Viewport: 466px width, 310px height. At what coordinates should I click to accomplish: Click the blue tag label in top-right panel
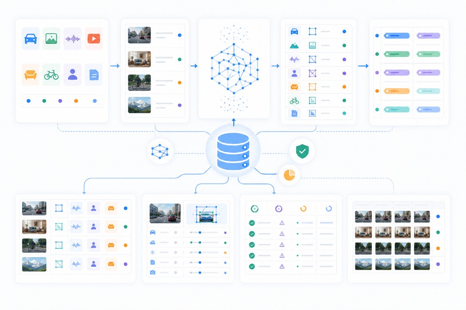point(396,35)
